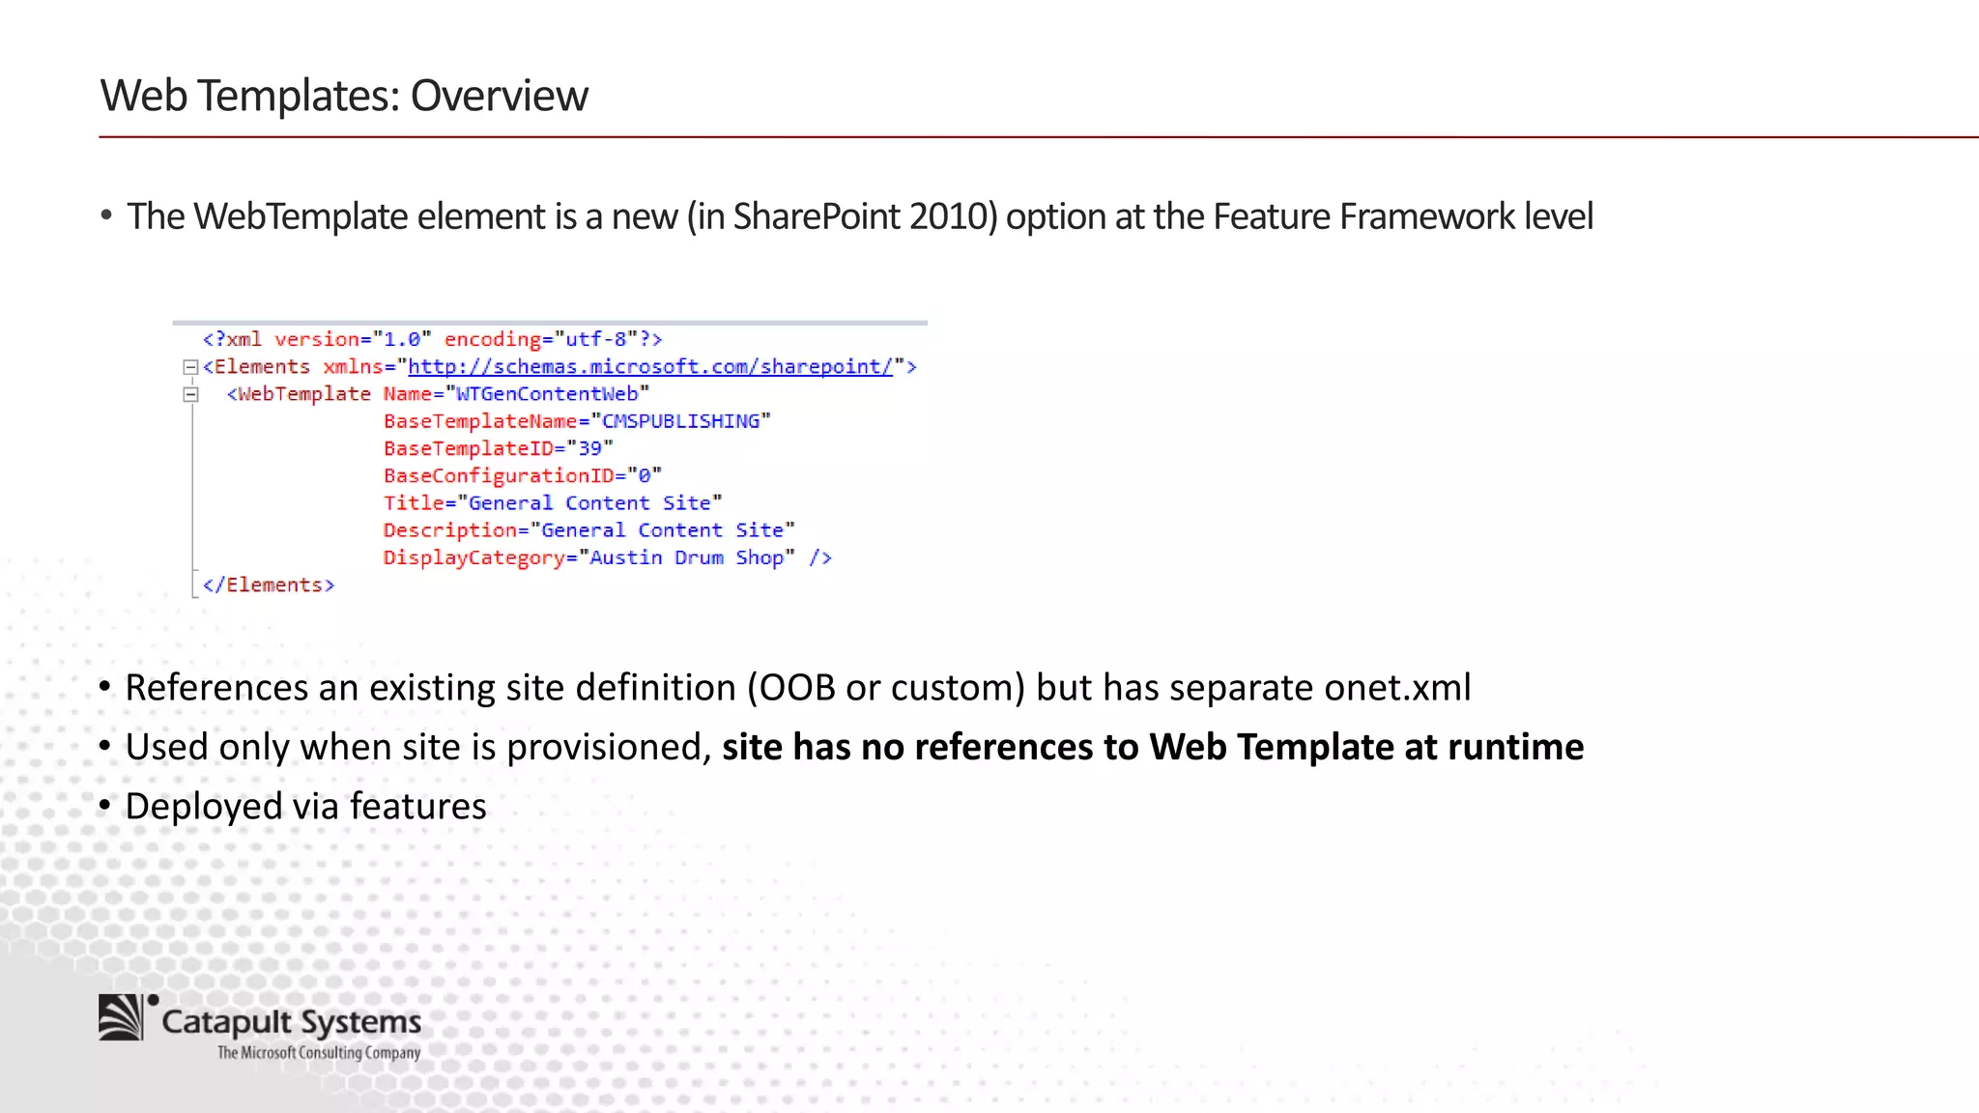Click the xml version declaration line
This screenshot has width=1979, height=1113.
tap(432, 340)
